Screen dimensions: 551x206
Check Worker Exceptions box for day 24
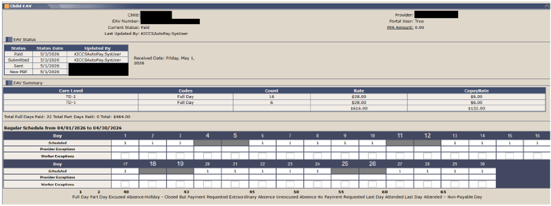(318, 185)
